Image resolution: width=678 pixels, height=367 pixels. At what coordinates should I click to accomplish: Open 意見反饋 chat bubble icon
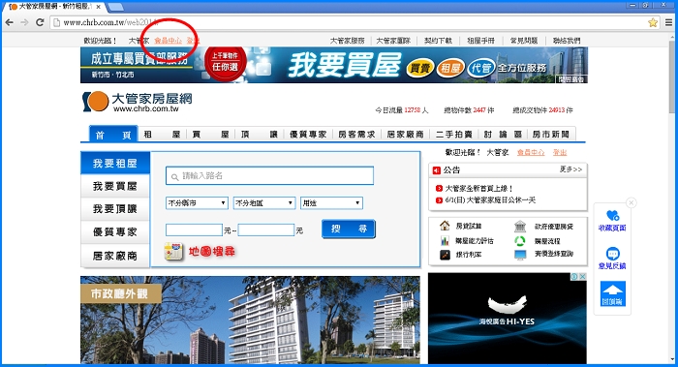tap(613, 254)
